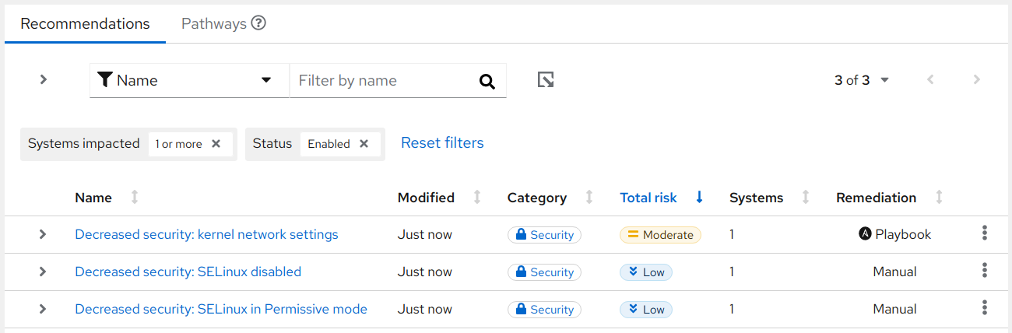Open the Pathways help question mark icon

[x=259, y=23]
